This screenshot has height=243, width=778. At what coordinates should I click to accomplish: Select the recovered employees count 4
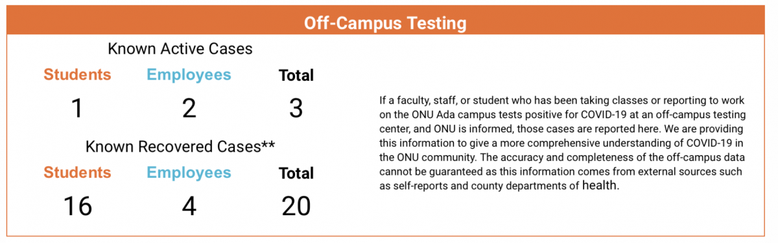point(189,206)
